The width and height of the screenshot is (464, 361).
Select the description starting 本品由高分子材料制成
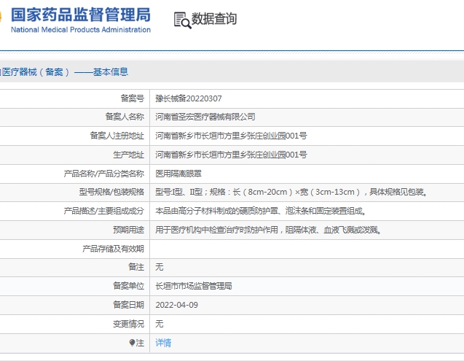pyautogui.click(x=262, y=211)
